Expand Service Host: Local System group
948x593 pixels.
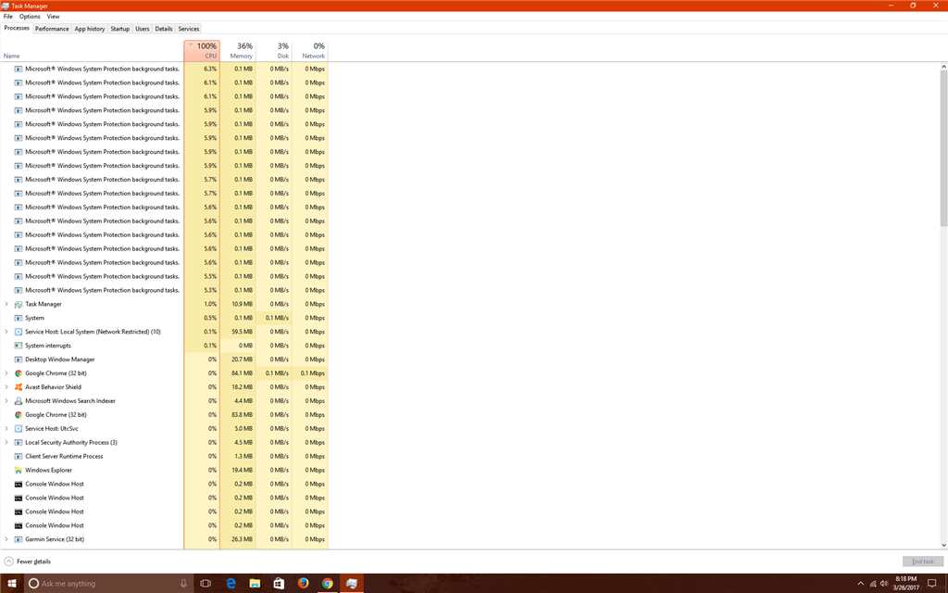click(x=6, y=332)
